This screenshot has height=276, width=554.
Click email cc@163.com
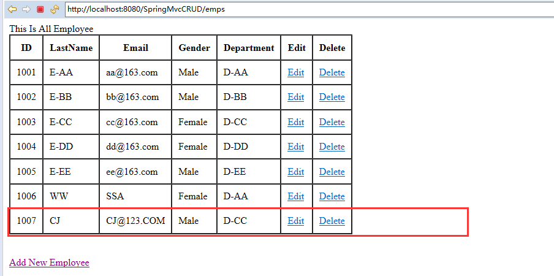(132, 122)
